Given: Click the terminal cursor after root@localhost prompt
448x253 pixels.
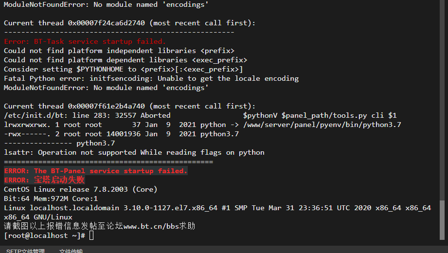Looking at the screenshot, I should (91, 235).
